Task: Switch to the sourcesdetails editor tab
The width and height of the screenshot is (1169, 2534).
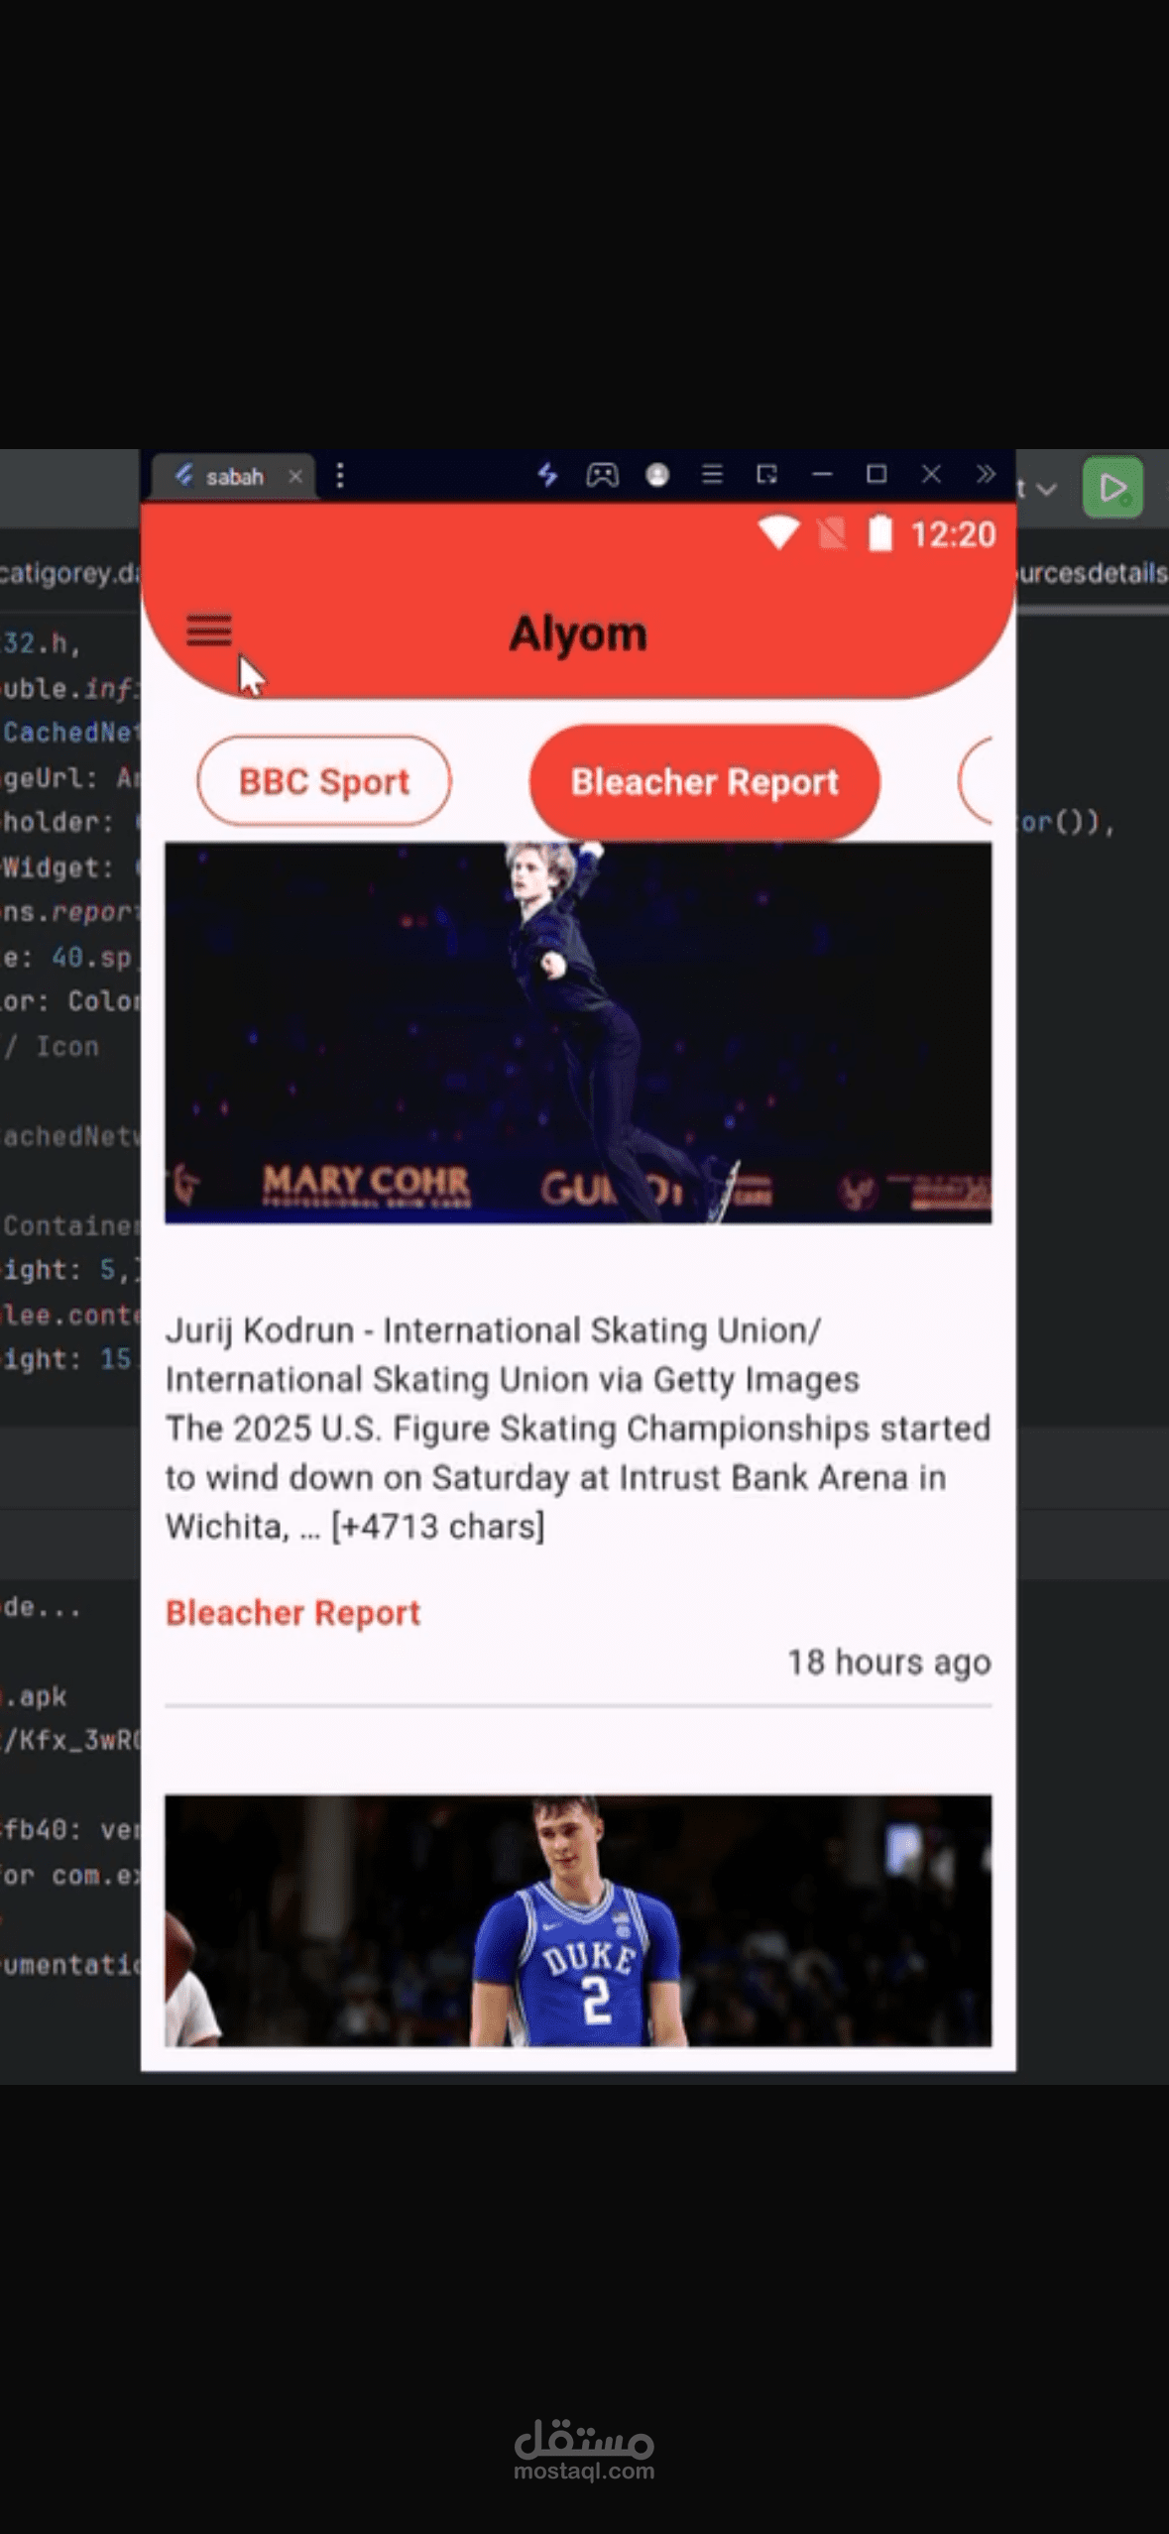Action: tap(1092, 573)
